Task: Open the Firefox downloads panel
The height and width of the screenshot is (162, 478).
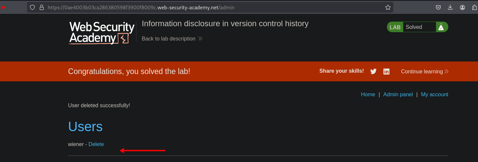Action: coord(450,7)
